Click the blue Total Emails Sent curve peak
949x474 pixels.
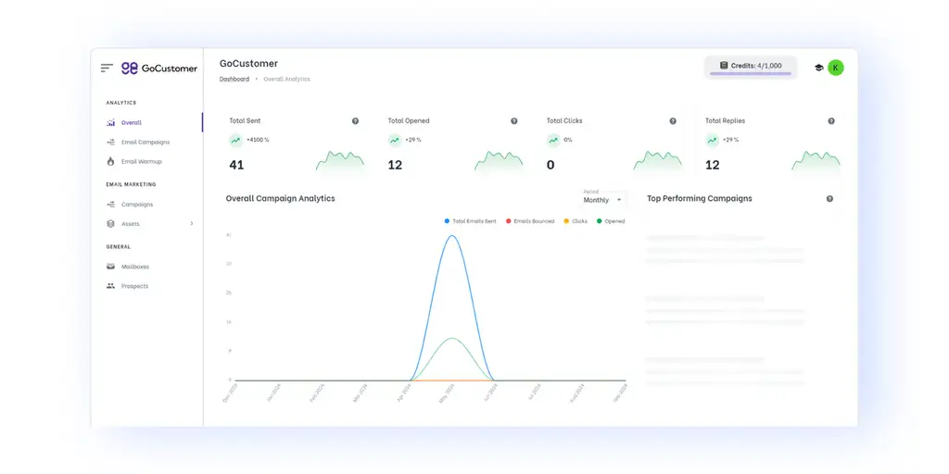452,236
